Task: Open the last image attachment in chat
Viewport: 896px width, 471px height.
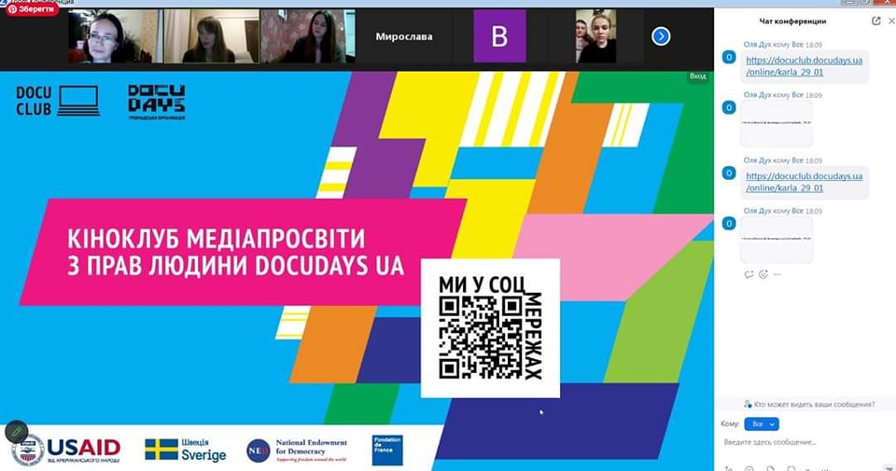Action: click(776, 239)
